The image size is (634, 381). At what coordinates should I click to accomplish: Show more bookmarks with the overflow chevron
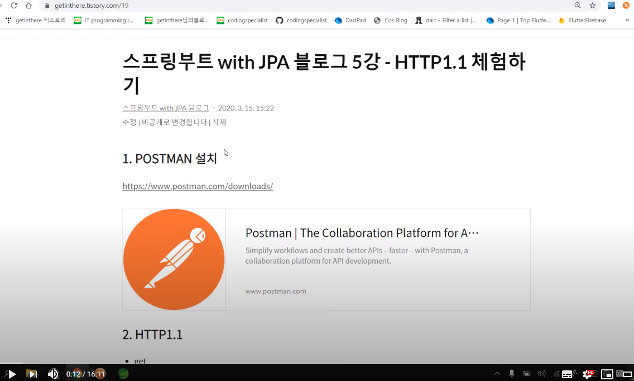click(627, 20)
